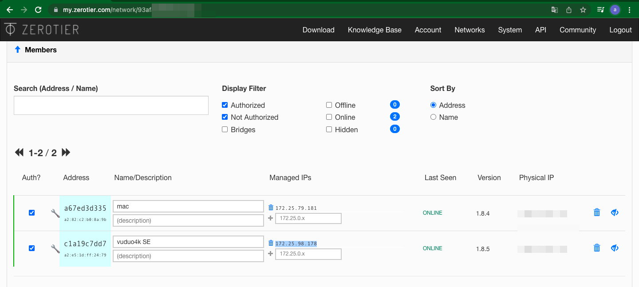Screen dimensions: 639x287
Task: Delete managed IP 172.25.79.181 with trash icon
Action: (271, 208)
